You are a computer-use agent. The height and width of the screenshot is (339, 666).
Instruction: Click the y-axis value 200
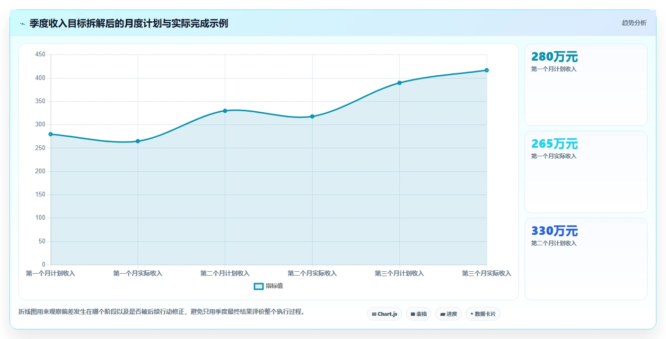[x=40, y=171]
